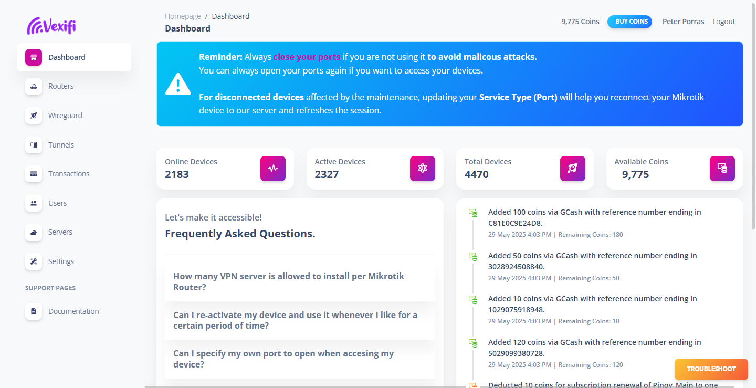Expand the re-activate my device question

coord(300,320)
